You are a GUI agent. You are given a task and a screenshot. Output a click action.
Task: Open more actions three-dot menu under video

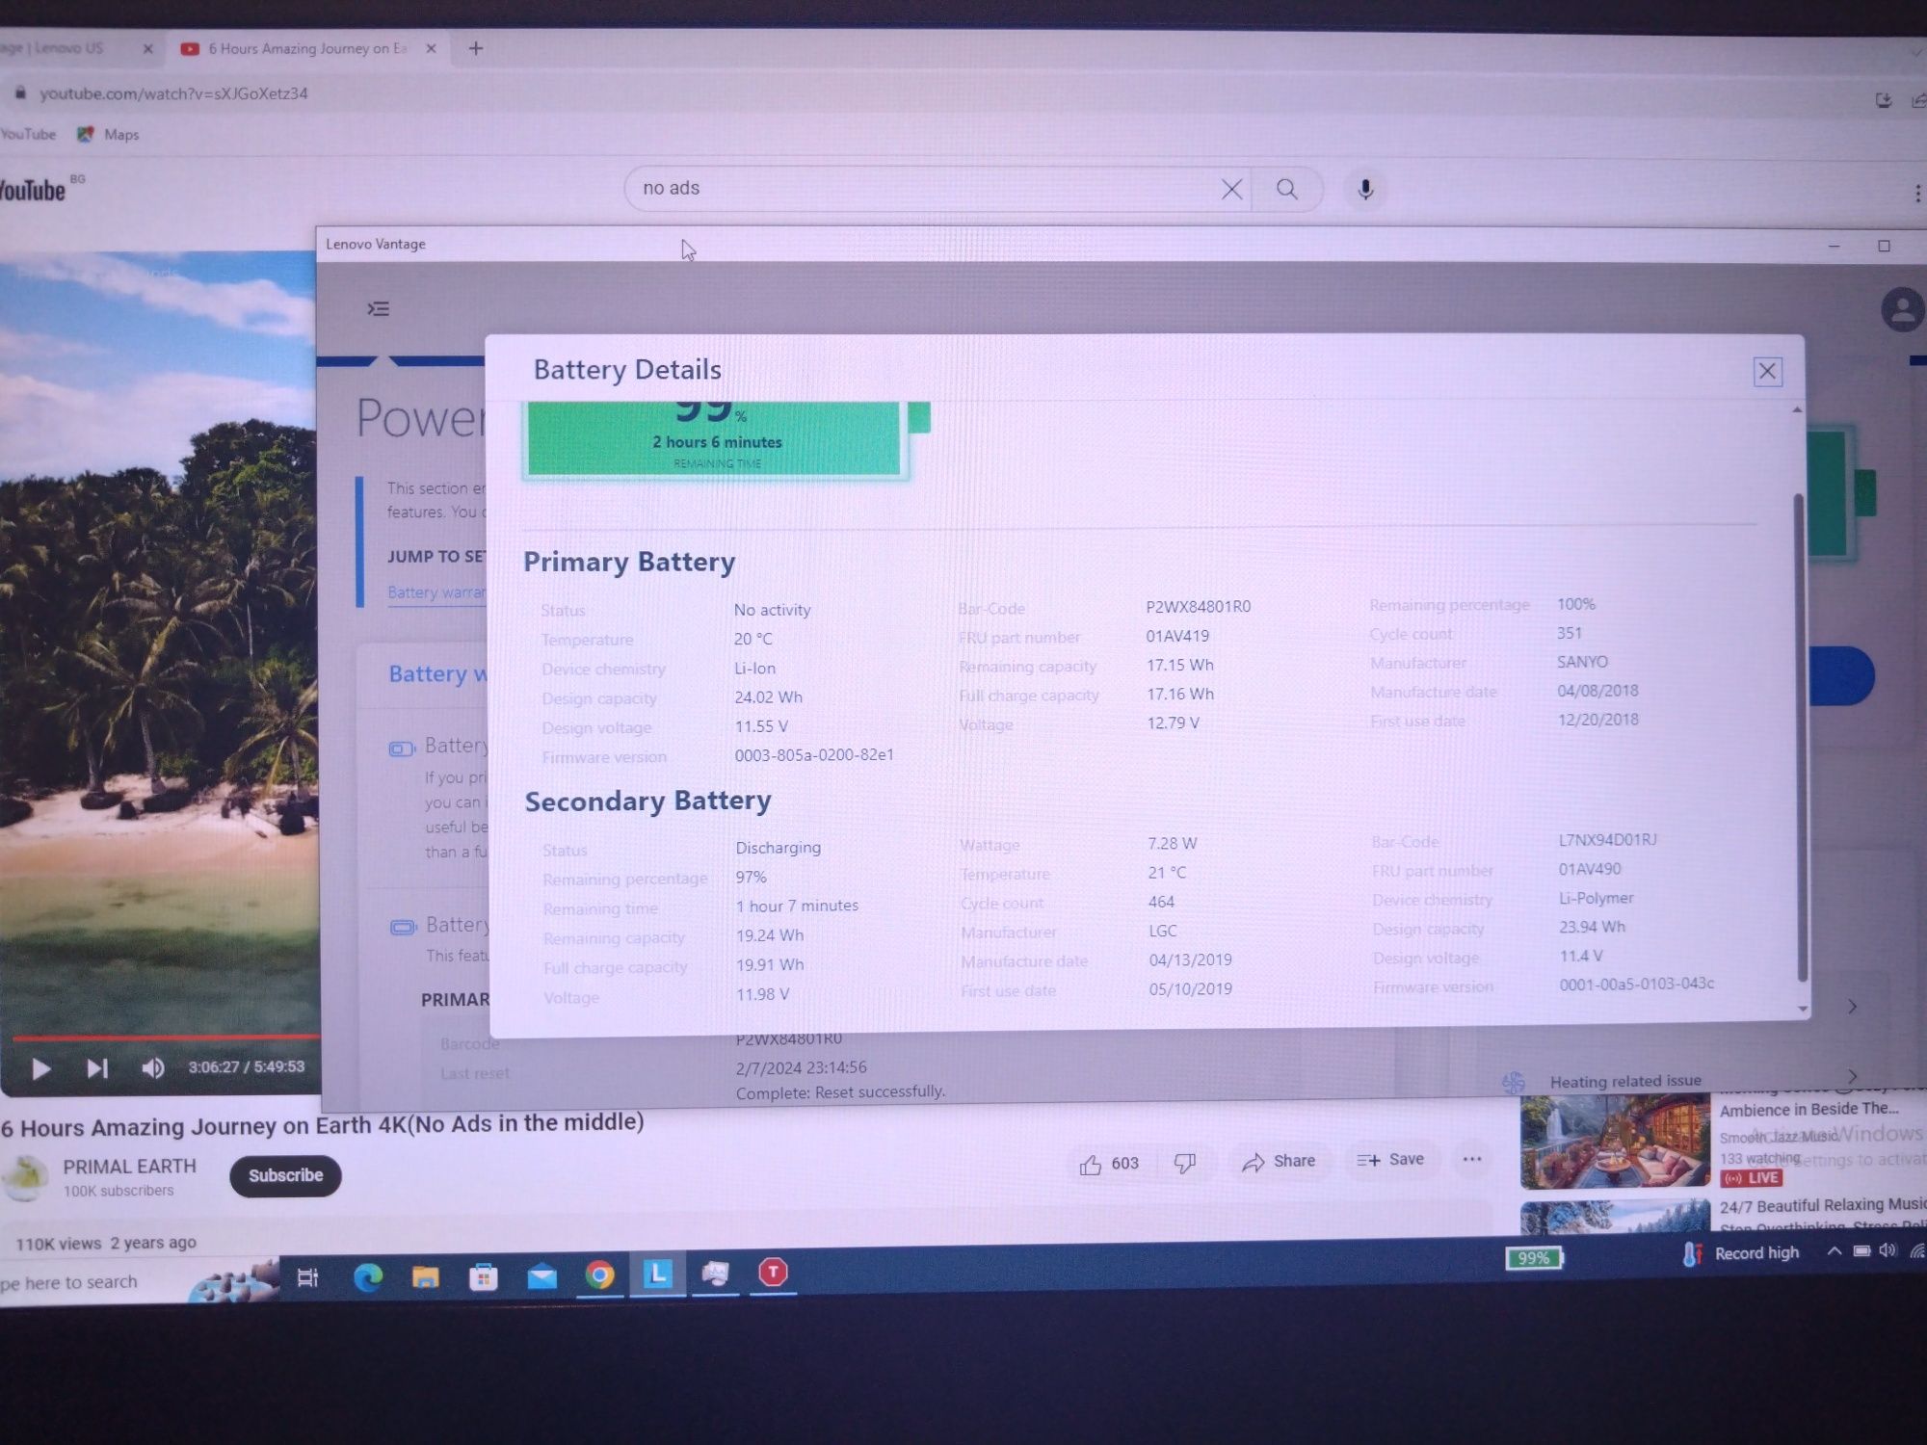click(x=1471, y=1159)
